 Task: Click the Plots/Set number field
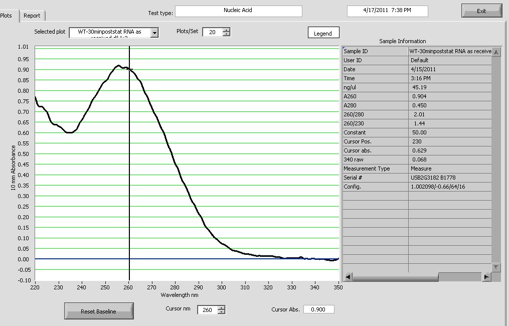click(x=212, y=32)
